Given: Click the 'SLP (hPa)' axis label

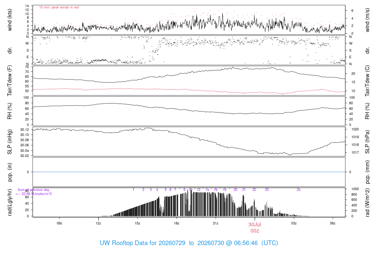Looking at the screenshot, I should tap(367, 142).
